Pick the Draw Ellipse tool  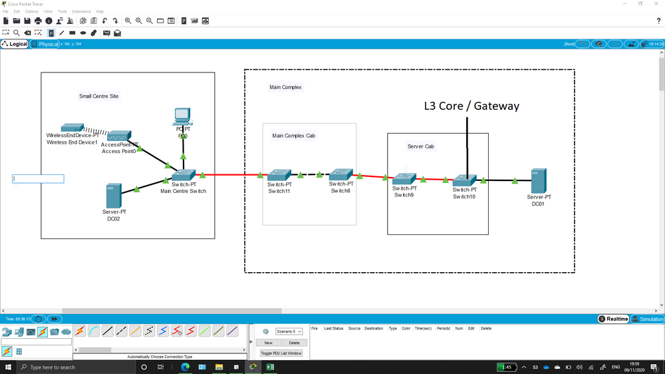pos(83,33)
